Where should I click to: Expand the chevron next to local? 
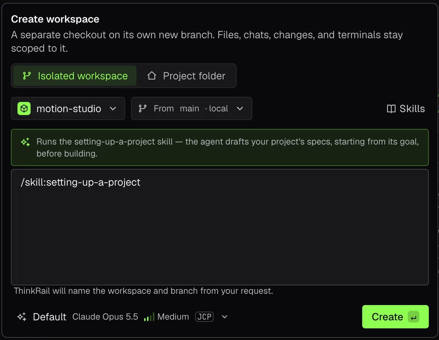click(x=240, y=108)
